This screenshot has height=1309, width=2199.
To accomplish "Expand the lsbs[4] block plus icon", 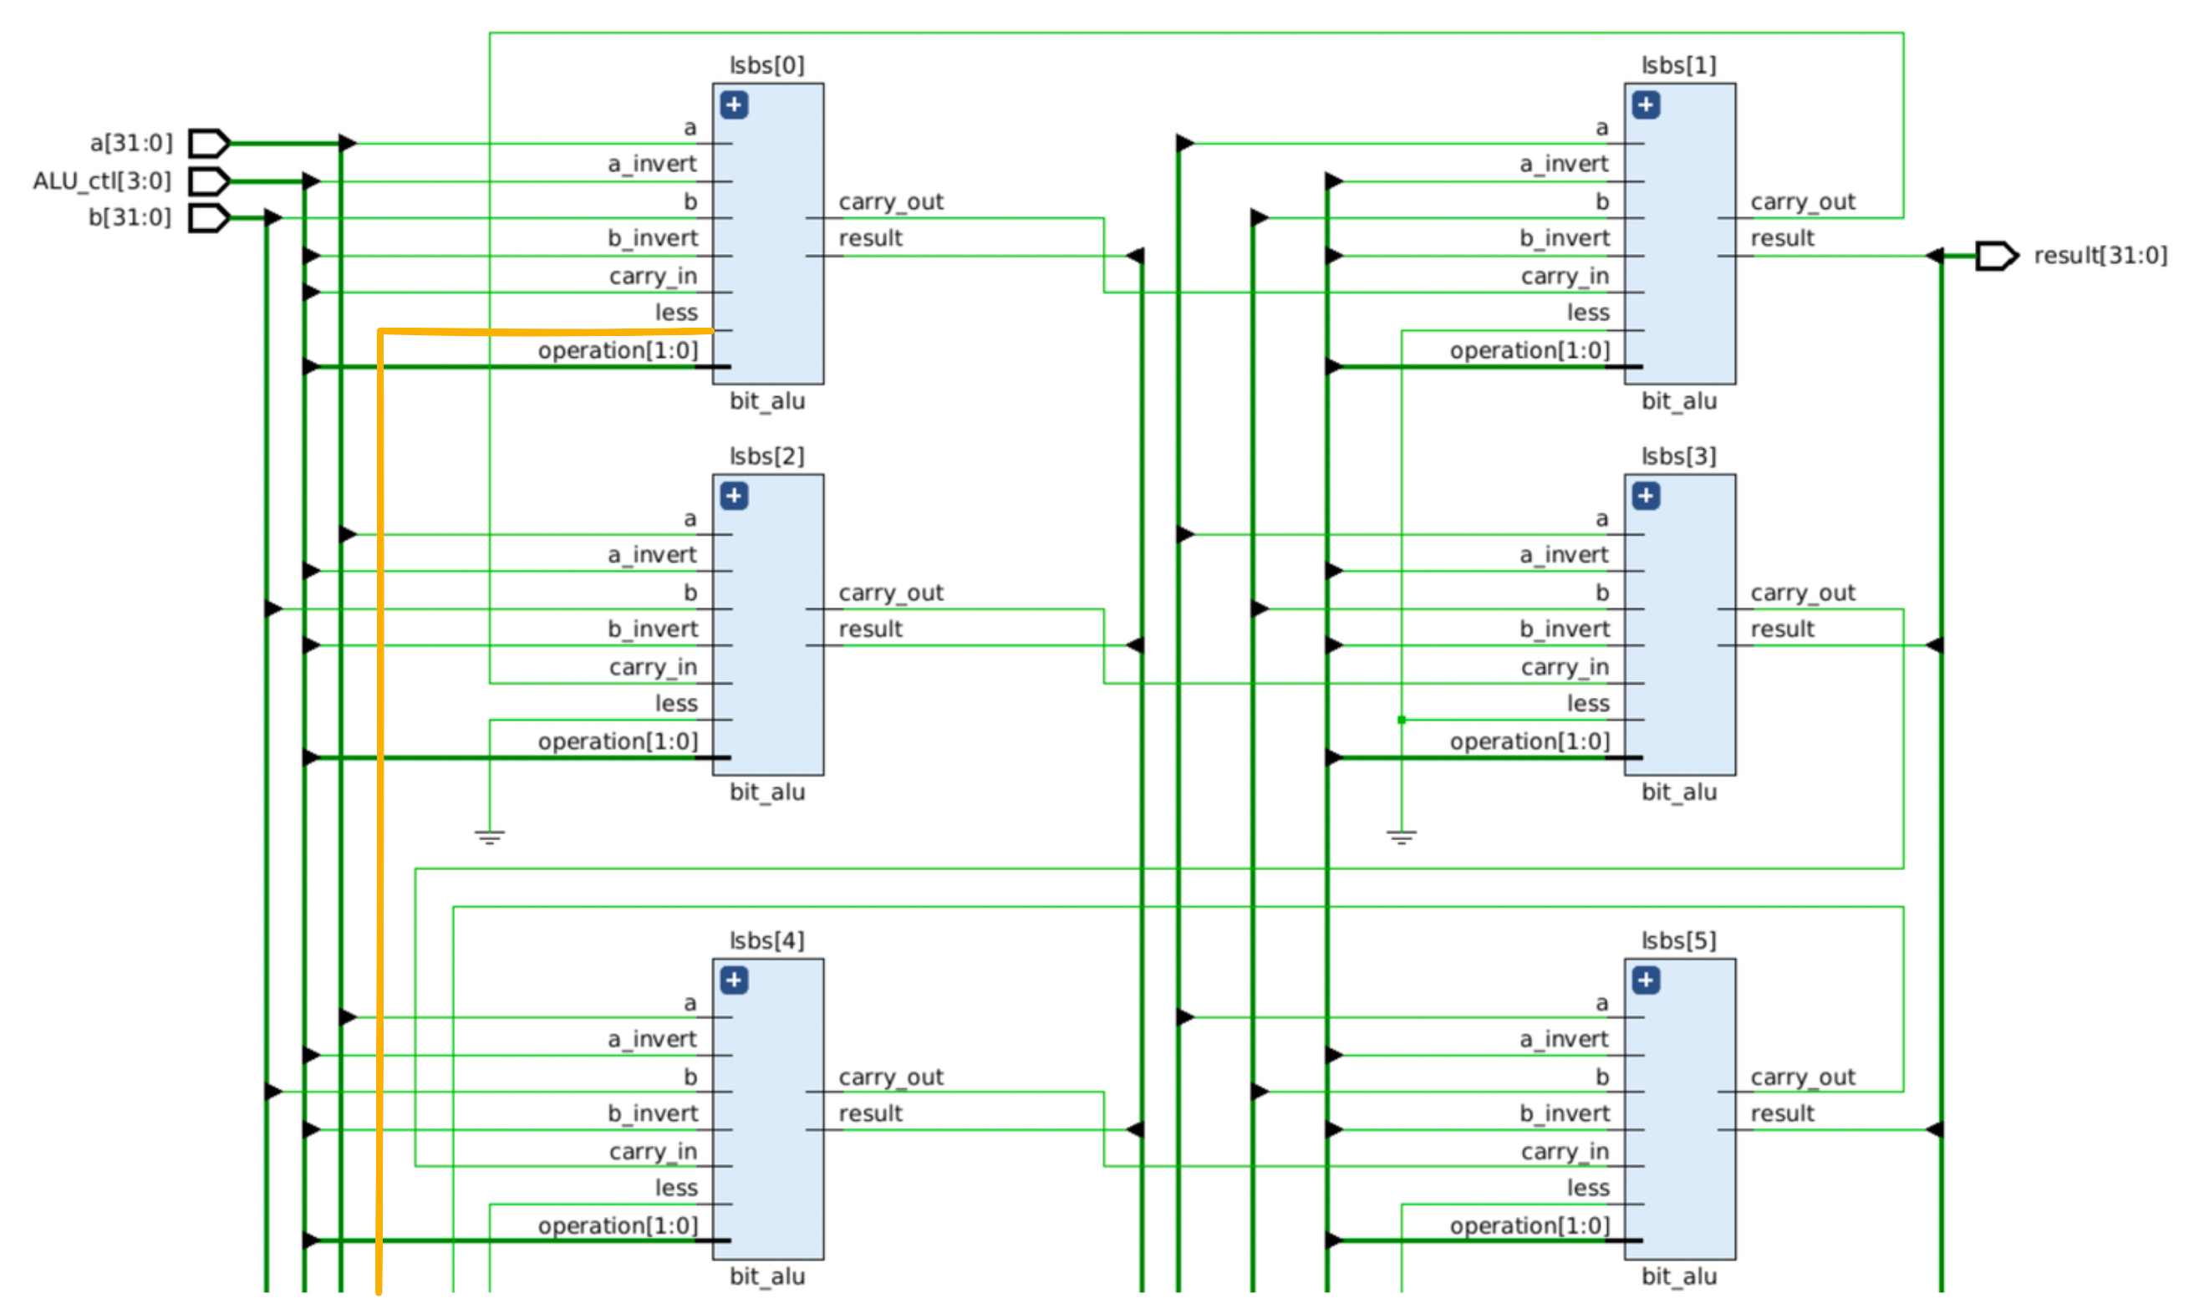I will tap(734, 980).
